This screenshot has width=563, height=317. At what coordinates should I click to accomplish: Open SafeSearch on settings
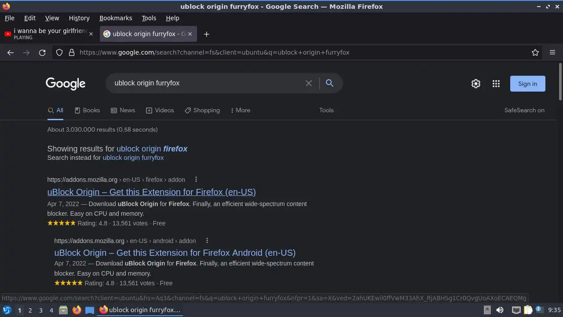[524, 111]
